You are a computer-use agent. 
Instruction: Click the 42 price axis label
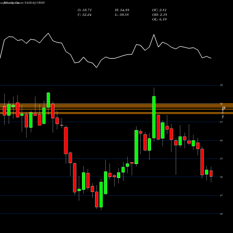[221, 214]
